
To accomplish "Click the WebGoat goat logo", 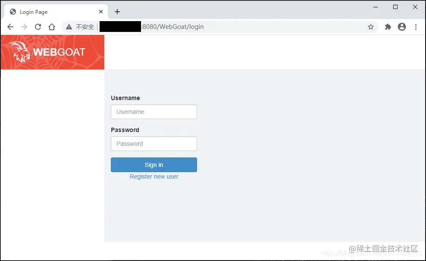I will [x=19, y=52].
